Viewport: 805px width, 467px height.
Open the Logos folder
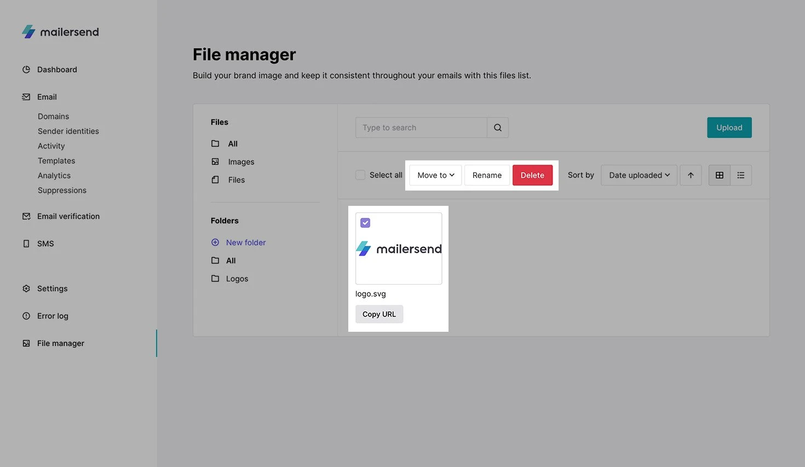click(237, 279)
